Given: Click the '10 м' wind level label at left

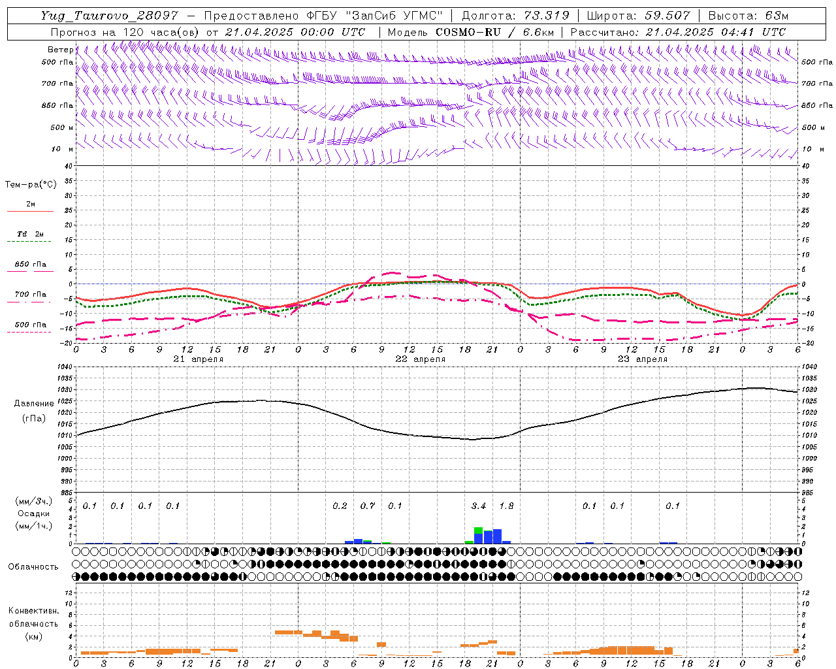Looking at the screenshot, I should coord(62,149).
